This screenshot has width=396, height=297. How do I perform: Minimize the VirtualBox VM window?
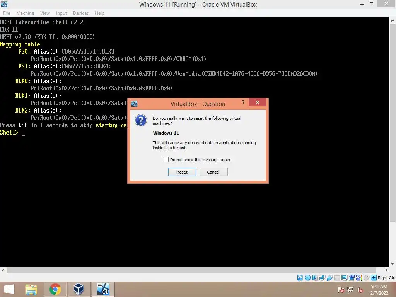(362, 4)
